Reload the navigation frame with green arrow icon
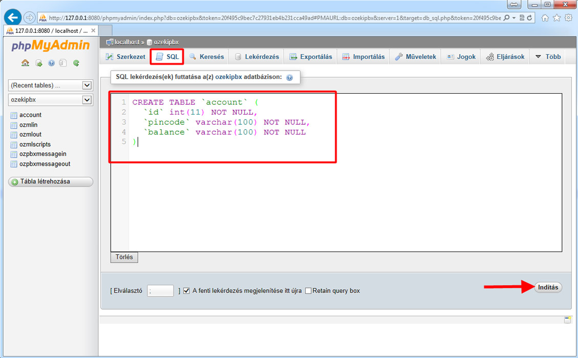This screenshot has width=578, height=358. click(x=76, y=63)
